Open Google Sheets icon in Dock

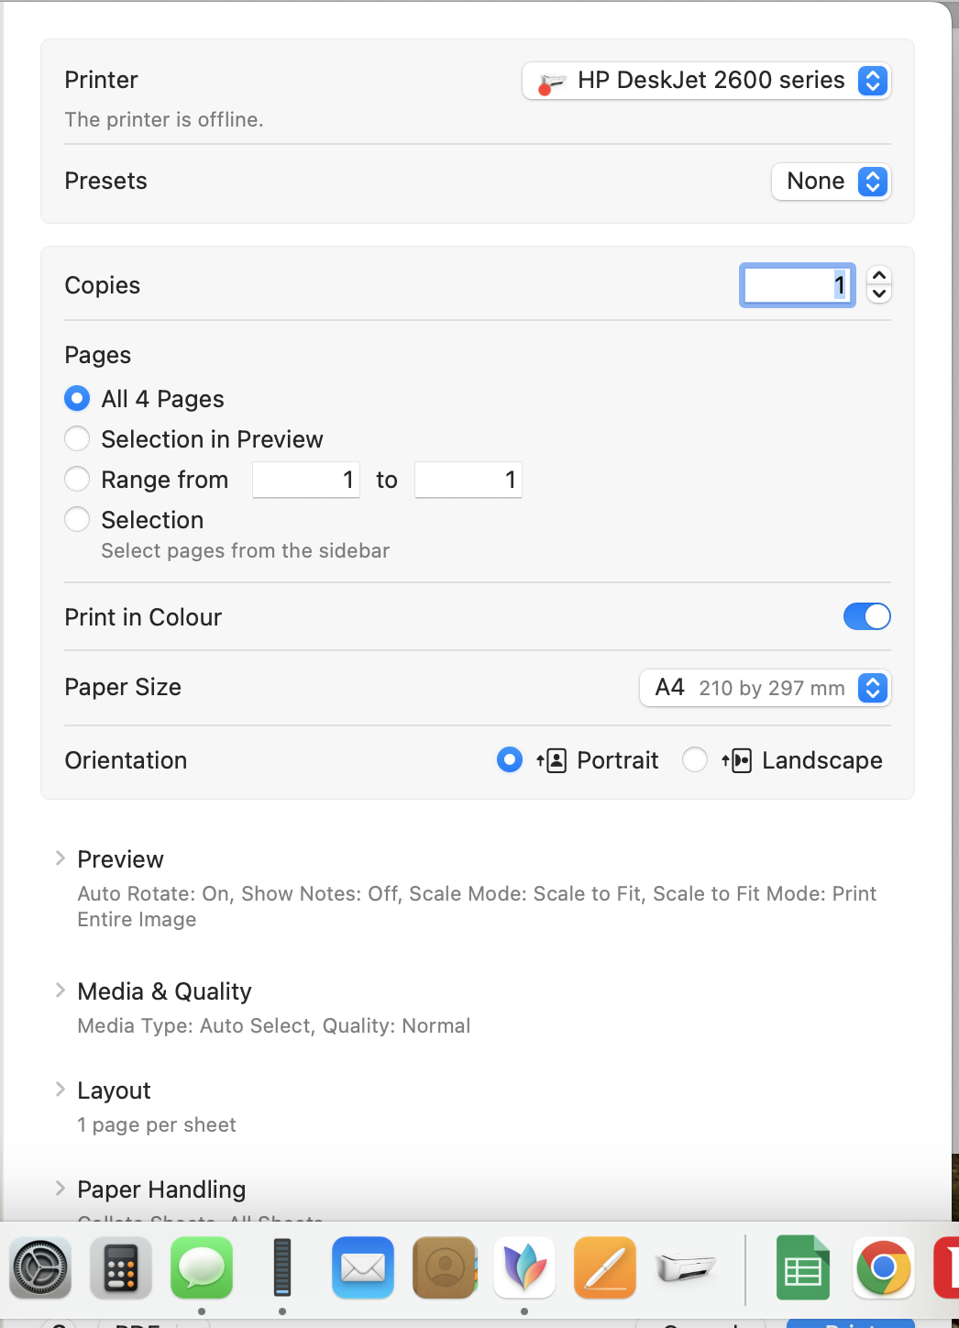803,1268
